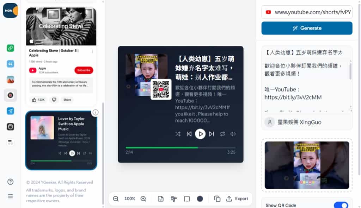Viewport: 361px width, 208px height.
Task: Click the YouTube URL input field
Action: (x=307, y=12)
